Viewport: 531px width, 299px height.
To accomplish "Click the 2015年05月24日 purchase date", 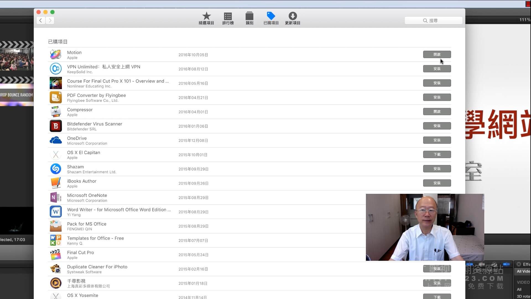I will (x=193, y=255).
